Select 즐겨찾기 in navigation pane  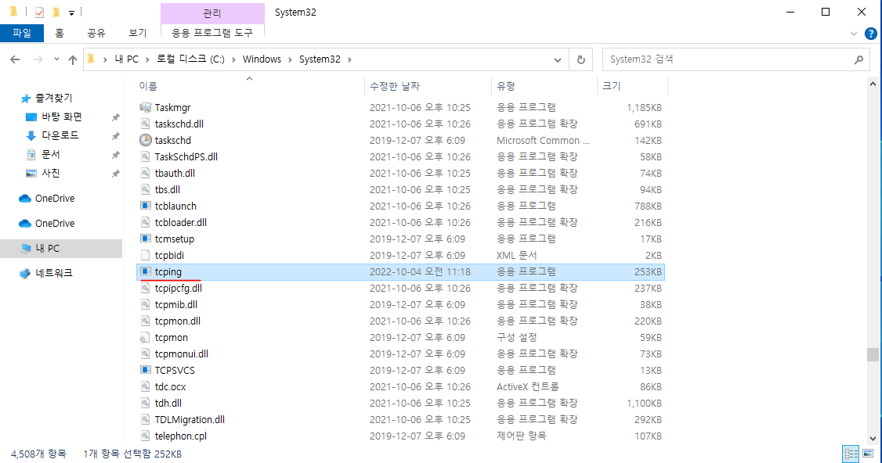click(46, 99)
